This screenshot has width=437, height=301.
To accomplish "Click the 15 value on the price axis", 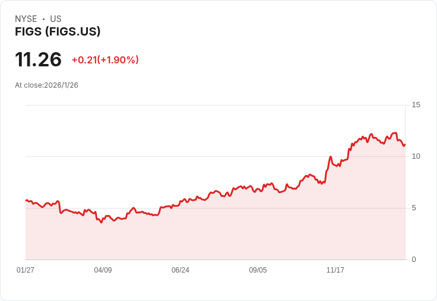I will tap(416, 105).
